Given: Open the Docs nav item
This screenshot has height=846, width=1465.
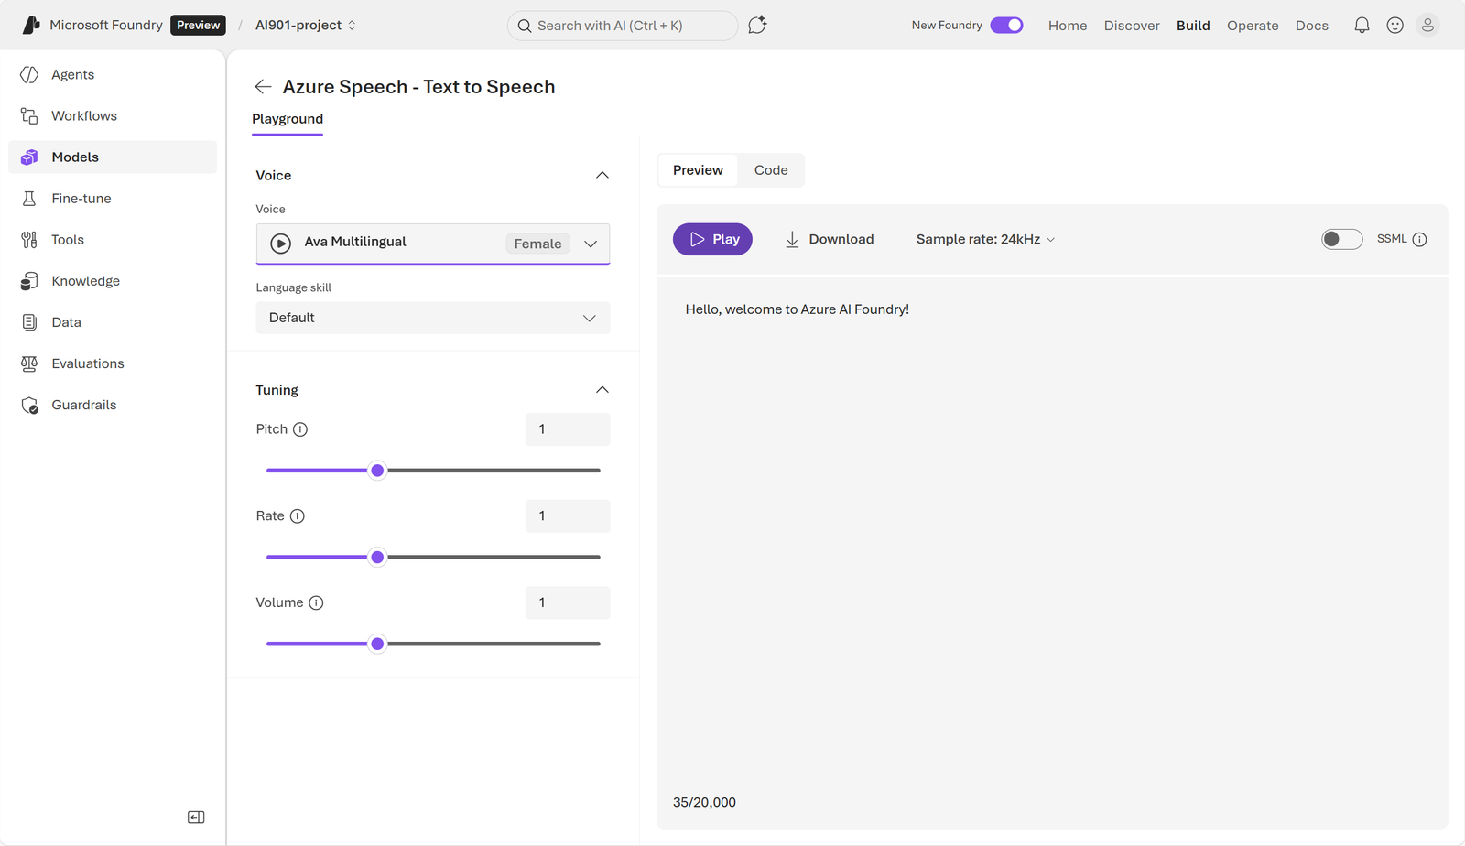Looking at the screenshot, I should pyautogui.click(x=1312, y=26).
